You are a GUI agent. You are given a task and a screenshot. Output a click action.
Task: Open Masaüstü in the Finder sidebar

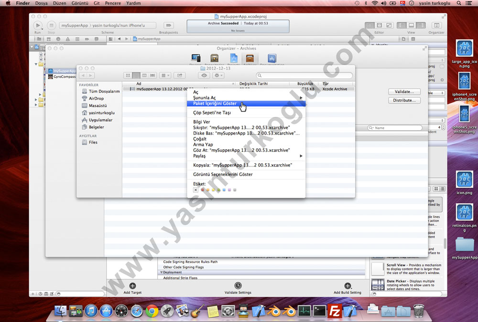[95, 105]
